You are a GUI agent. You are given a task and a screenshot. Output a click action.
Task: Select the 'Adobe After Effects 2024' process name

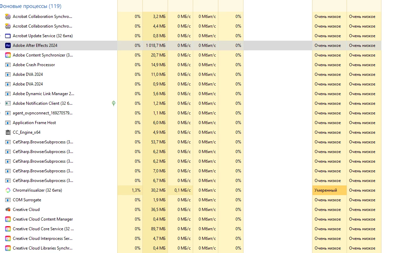tap(35, 45)
